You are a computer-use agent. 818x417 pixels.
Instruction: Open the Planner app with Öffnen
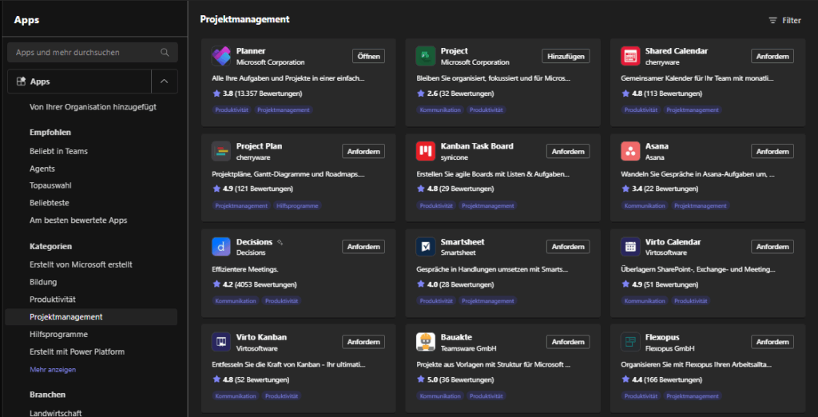[x=368, y=57]
